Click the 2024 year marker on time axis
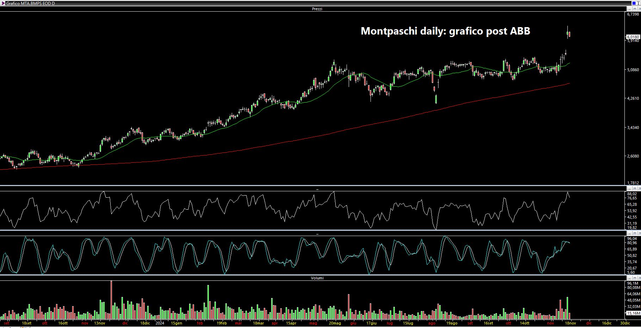The width and height of the screenshot is (641, 328). (160, 323)
